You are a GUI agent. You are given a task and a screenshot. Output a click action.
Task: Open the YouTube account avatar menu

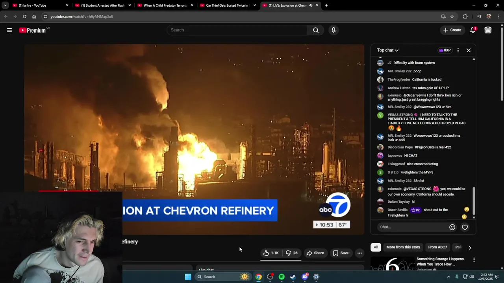click(x=488, y=30)
